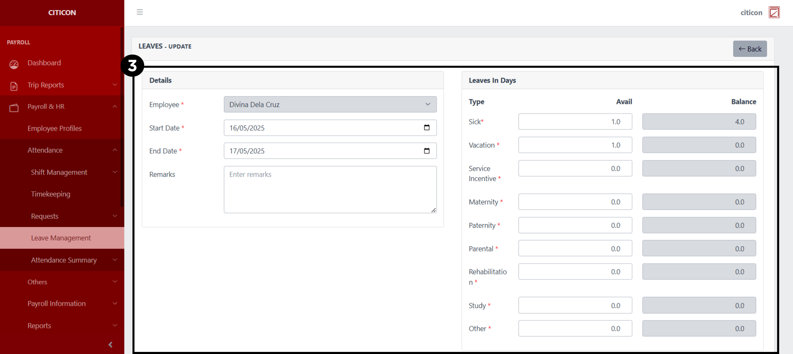The width and height of the screenshot is (793, 354).
Task: Click the Dashboard gauge icon
Action: tap(14, 64)
